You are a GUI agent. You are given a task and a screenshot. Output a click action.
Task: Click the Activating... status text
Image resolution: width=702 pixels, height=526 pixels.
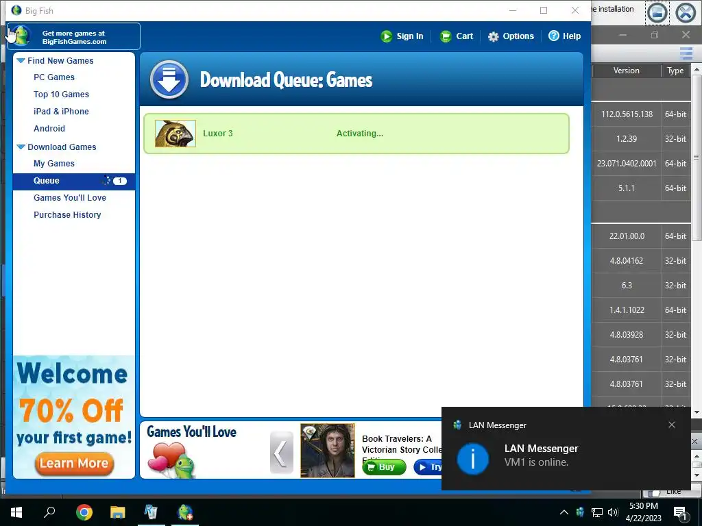[359, 134]
